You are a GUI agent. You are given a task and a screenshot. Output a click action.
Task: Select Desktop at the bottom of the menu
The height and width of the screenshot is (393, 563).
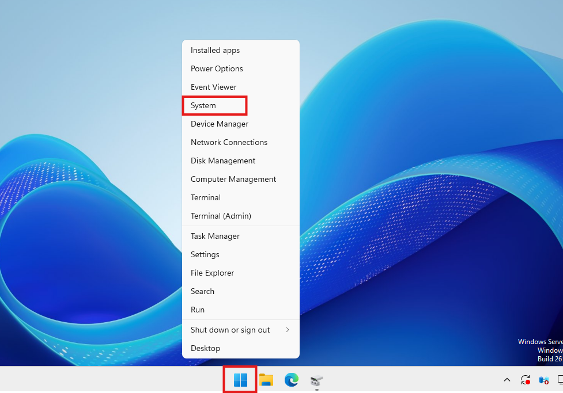tap(206, 348)
